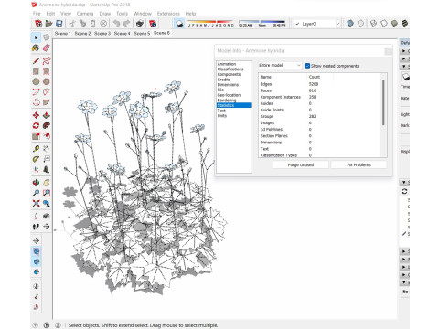Choose the Pie arc tool
The width and height of the screenshot is (439, 329).
click(x=47, y=92)
